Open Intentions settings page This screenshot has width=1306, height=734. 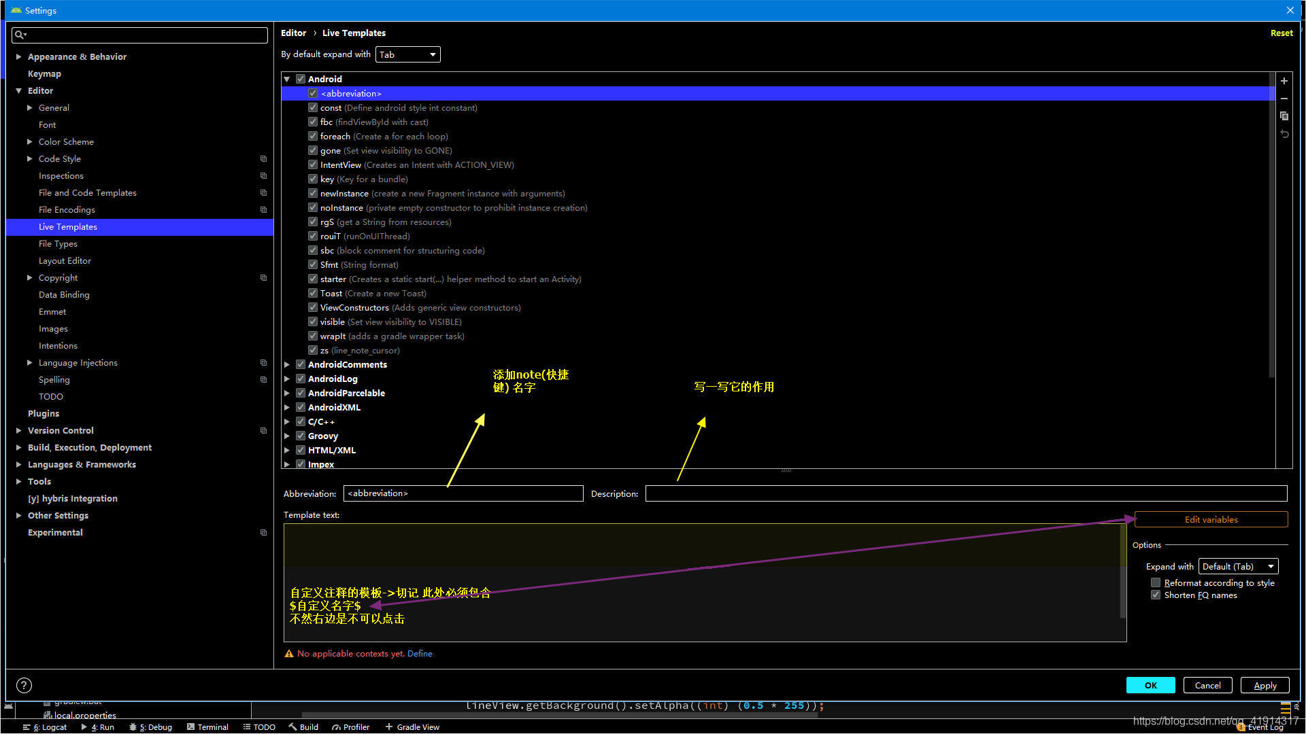pos(58,346)
